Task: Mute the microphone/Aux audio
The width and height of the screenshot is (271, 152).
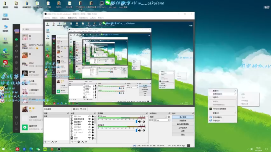Action: 140,122
